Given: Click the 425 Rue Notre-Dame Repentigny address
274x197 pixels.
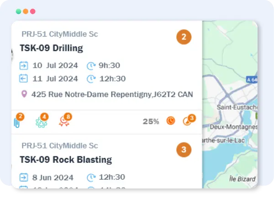Looking at the screenshot, I should [x=112, y=95].
